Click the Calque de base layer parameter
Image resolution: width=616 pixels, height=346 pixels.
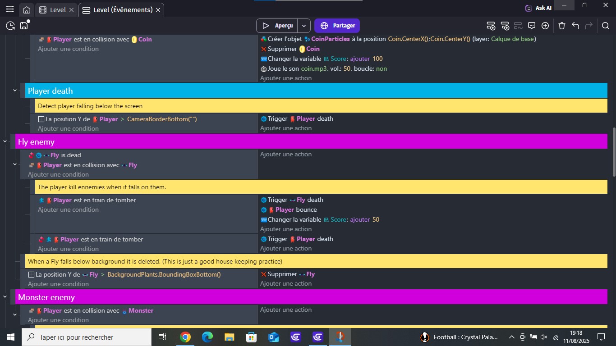pos(512,39)
